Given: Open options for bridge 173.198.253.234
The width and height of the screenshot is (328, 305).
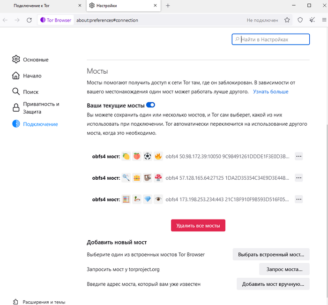Looking at the screenshot, I should [299, 199].
